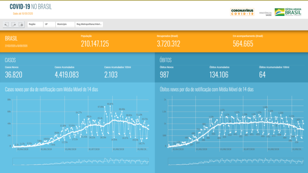
Task: Click the População value 210.147.125
Action: [x=95, y=44]
